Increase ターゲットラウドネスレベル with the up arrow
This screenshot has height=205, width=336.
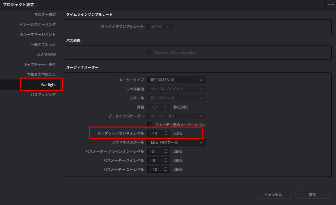tap(166, 132)
